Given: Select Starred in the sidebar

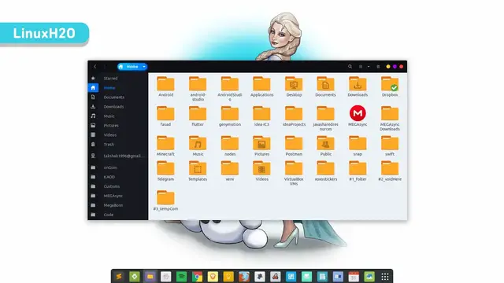Looking at the screenshot, I should point(117,79).
